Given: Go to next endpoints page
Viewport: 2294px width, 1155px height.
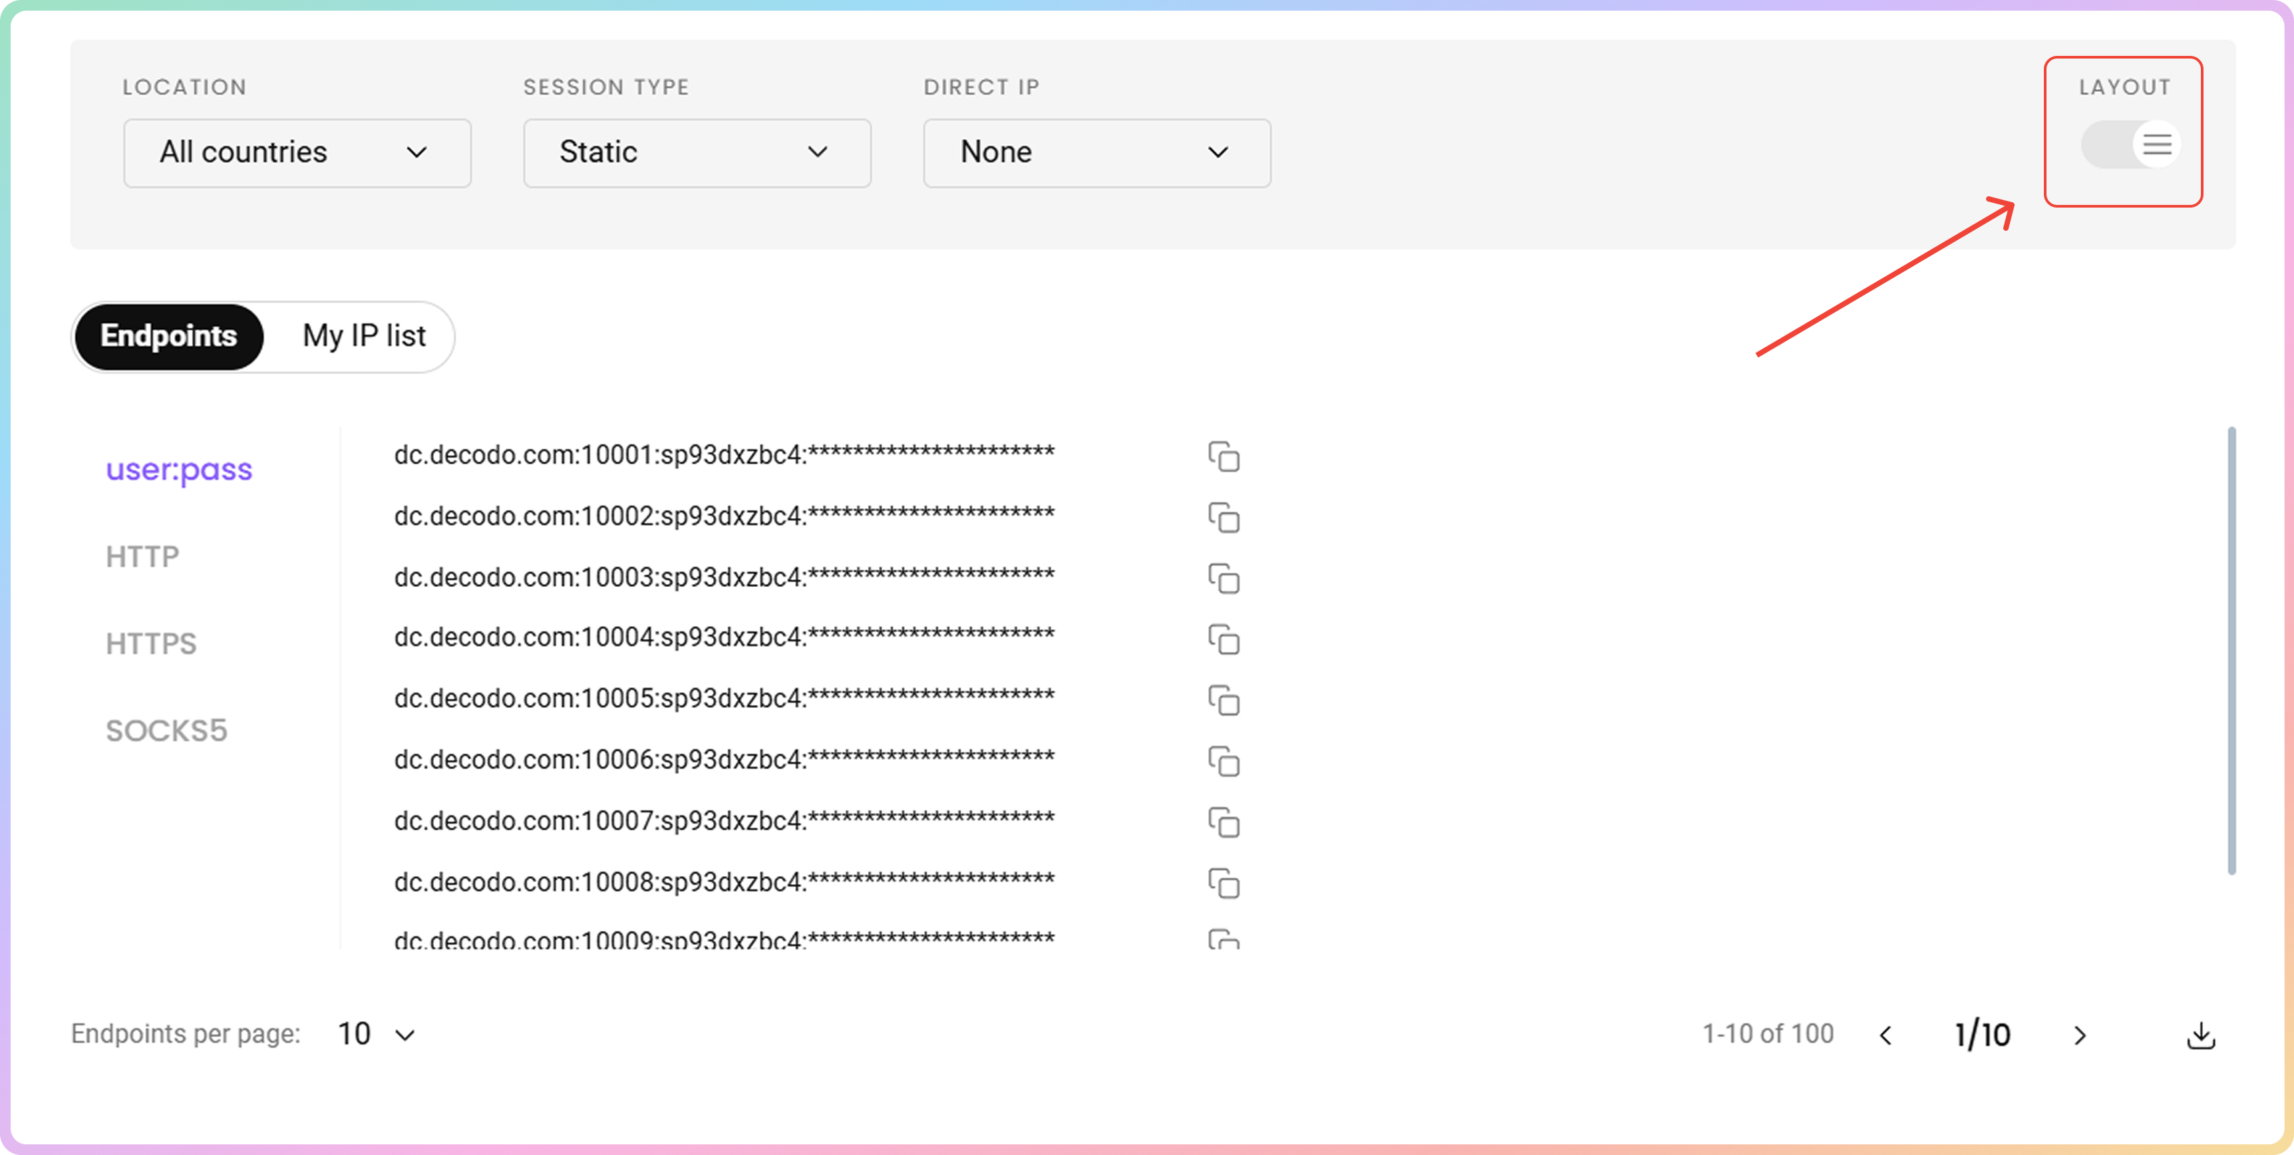Looking at the screenshot, I should [x=2079, y=1035].
